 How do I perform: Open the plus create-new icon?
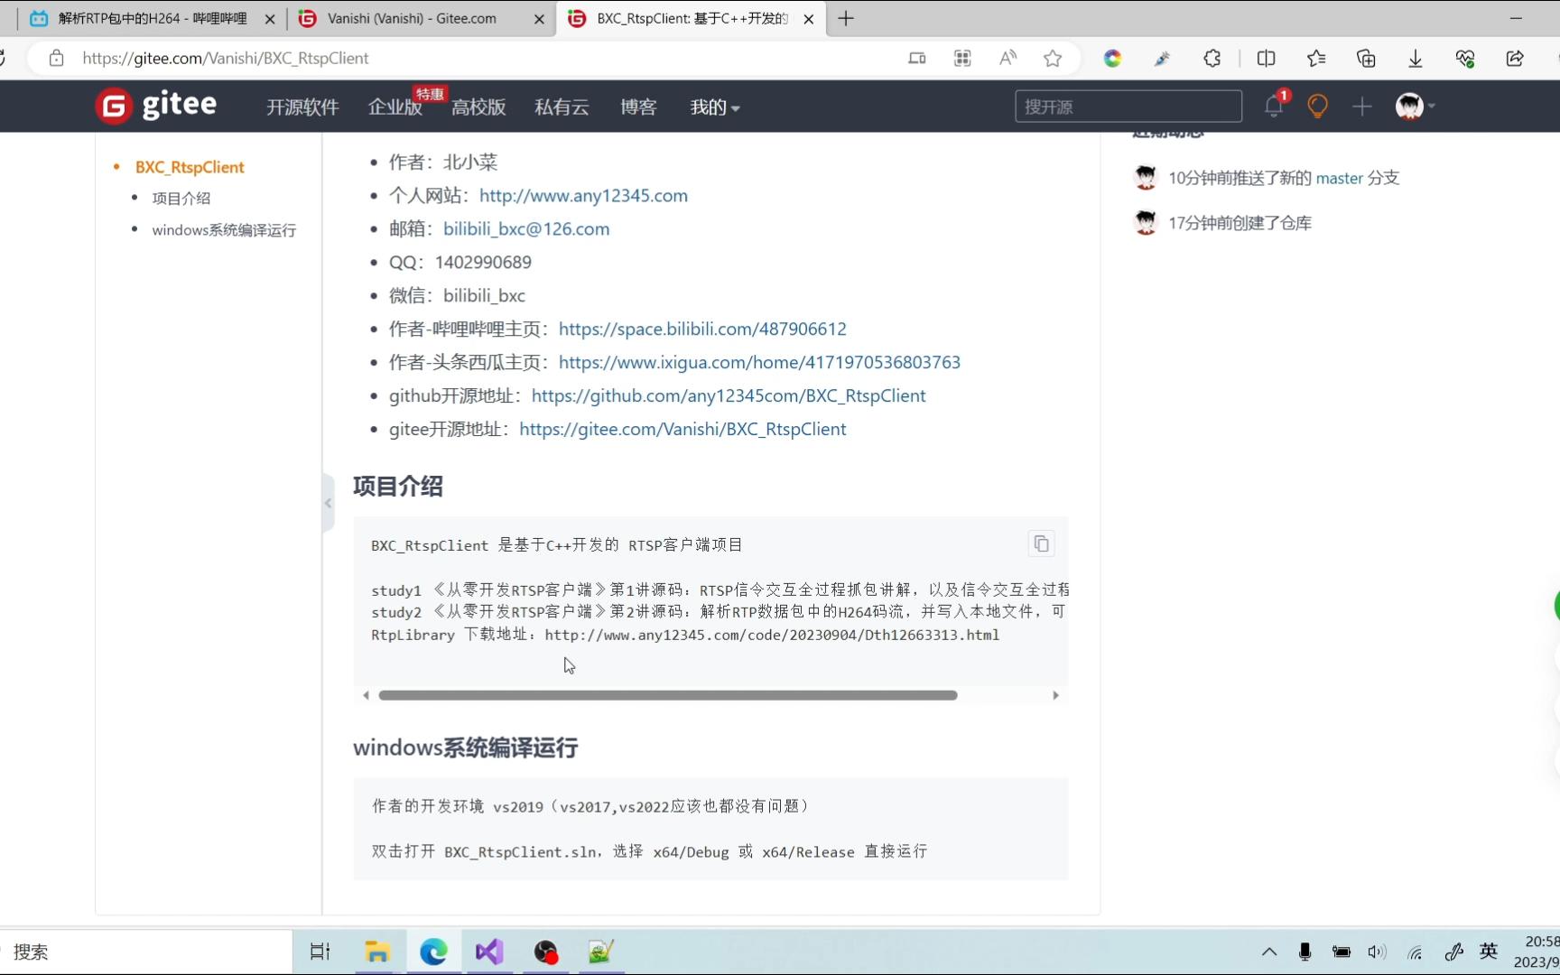click(1361, 107)
